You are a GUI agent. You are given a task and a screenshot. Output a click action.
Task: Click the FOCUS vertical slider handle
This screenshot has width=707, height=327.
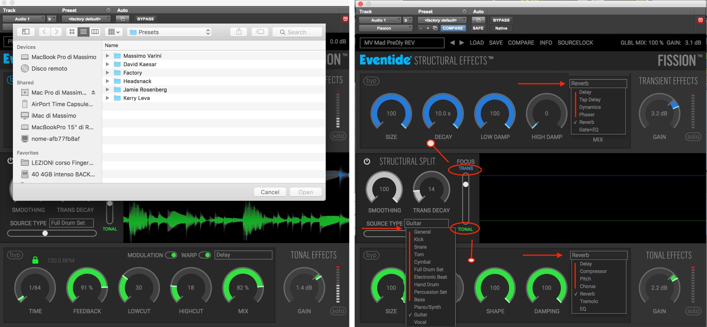coord(466,184)
